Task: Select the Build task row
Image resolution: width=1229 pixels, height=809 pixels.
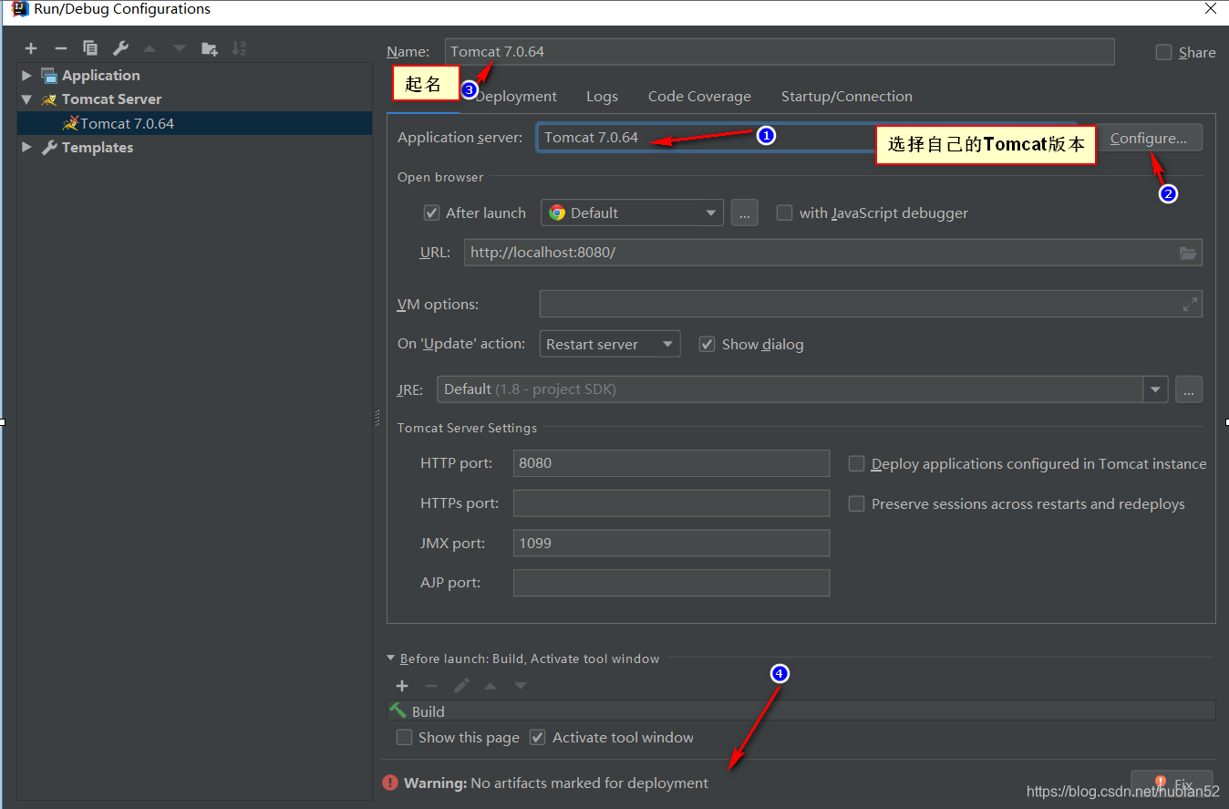Action: [800, 711]
